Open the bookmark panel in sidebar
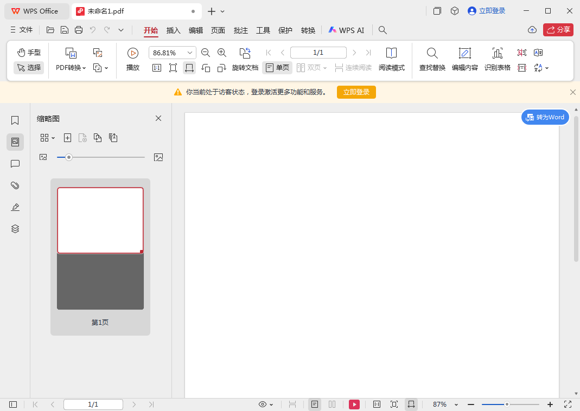580x411 pixels. tap(15, 120)
